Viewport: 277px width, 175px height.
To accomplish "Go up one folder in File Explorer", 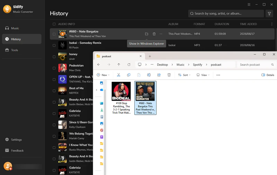I will click(119, 64).
